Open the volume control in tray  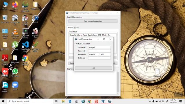click(x=163, y=101)
